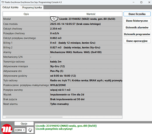This screenshot has width=152, height=134.
Task: Open the Opcje options button
Action: pyautogui.click(x=24, y=124)
